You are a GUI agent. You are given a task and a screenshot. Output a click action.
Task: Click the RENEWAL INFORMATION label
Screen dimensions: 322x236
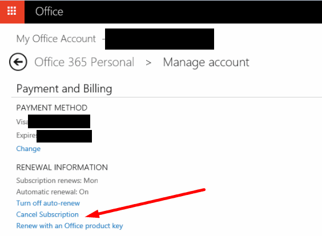[62, 168]
